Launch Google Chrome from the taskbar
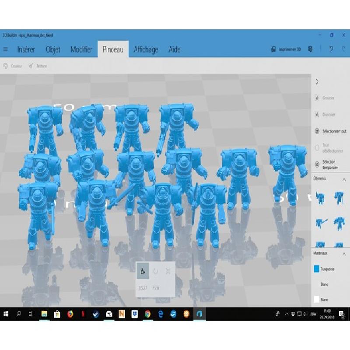The width and height of the screenshot is (350, 350). [147, 314]
